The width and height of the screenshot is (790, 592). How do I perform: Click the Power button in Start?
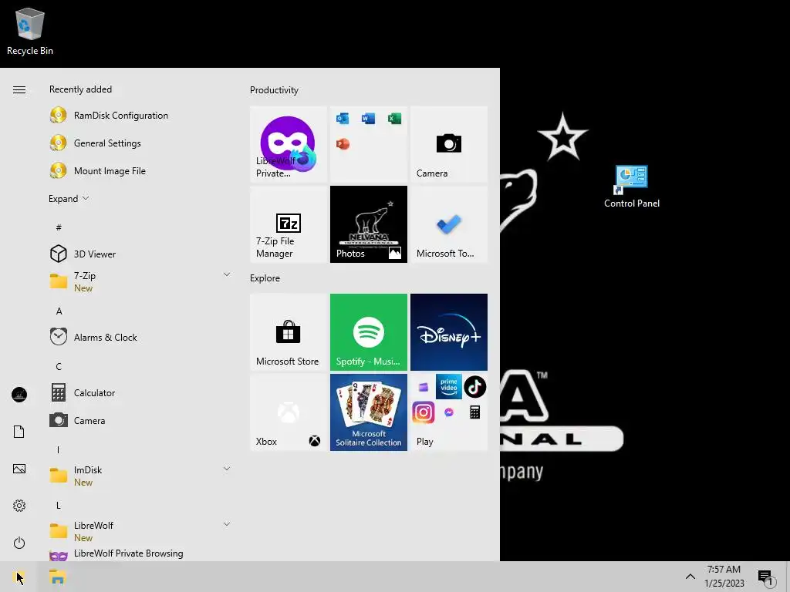click(x=19, y=543)
